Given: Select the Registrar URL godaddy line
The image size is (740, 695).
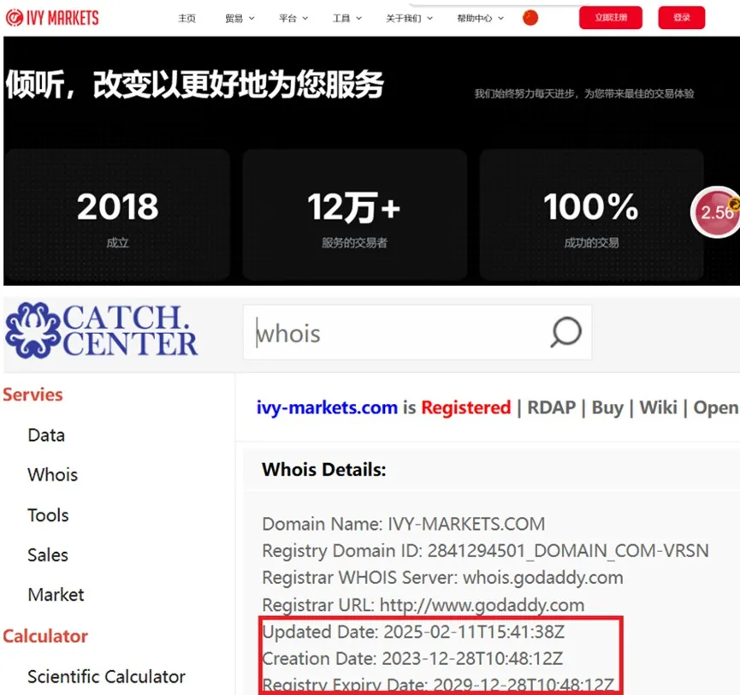Looking at the screenshot, I should tap(423, 605).
